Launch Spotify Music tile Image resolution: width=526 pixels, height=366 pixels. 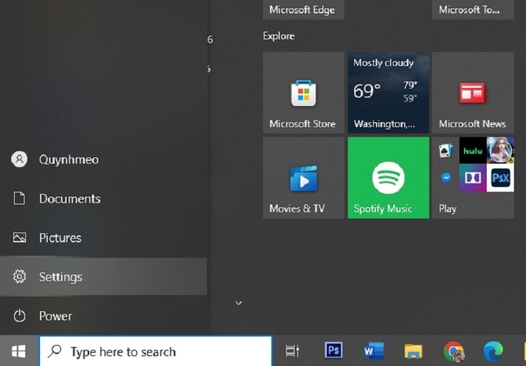tap(388, 178)
